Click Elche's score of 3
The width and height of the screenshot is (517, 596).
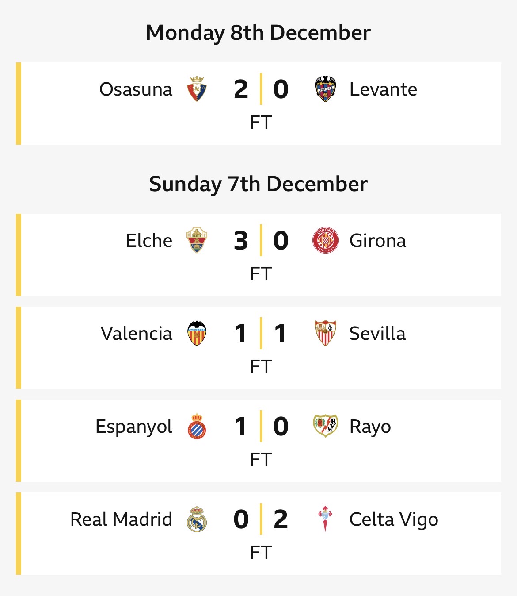click(x=241, y=241)
